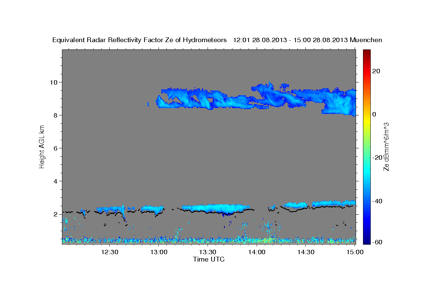The height and width of the screenshot is (293, 440).
Task: Click the height tick label '6'
Action: point(56,148)
